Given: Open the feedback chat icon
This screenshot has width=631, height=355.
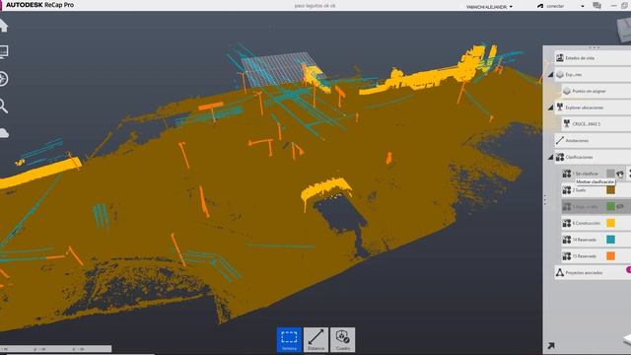Looking at the screenshot, I should (596, 6).
